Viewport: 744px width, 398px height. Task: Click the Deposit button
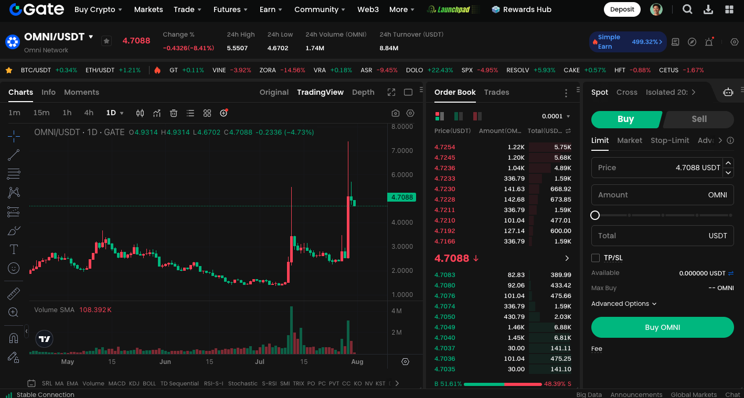(x=622, y=9)
